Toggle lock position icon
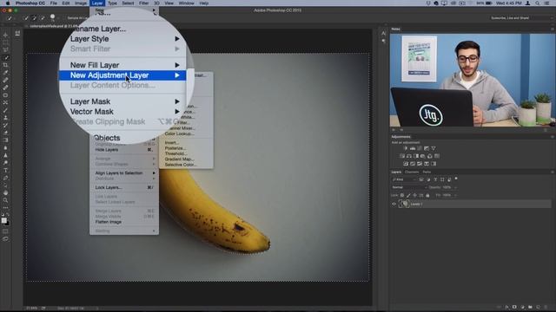This screenshot has width=556, height=312. coord(415,195)
